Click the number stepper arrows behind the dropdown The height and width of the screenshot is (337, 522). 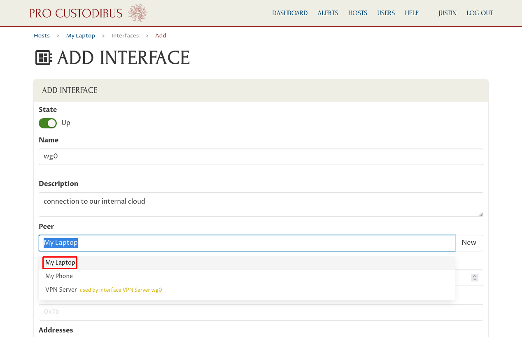(475, 278)
